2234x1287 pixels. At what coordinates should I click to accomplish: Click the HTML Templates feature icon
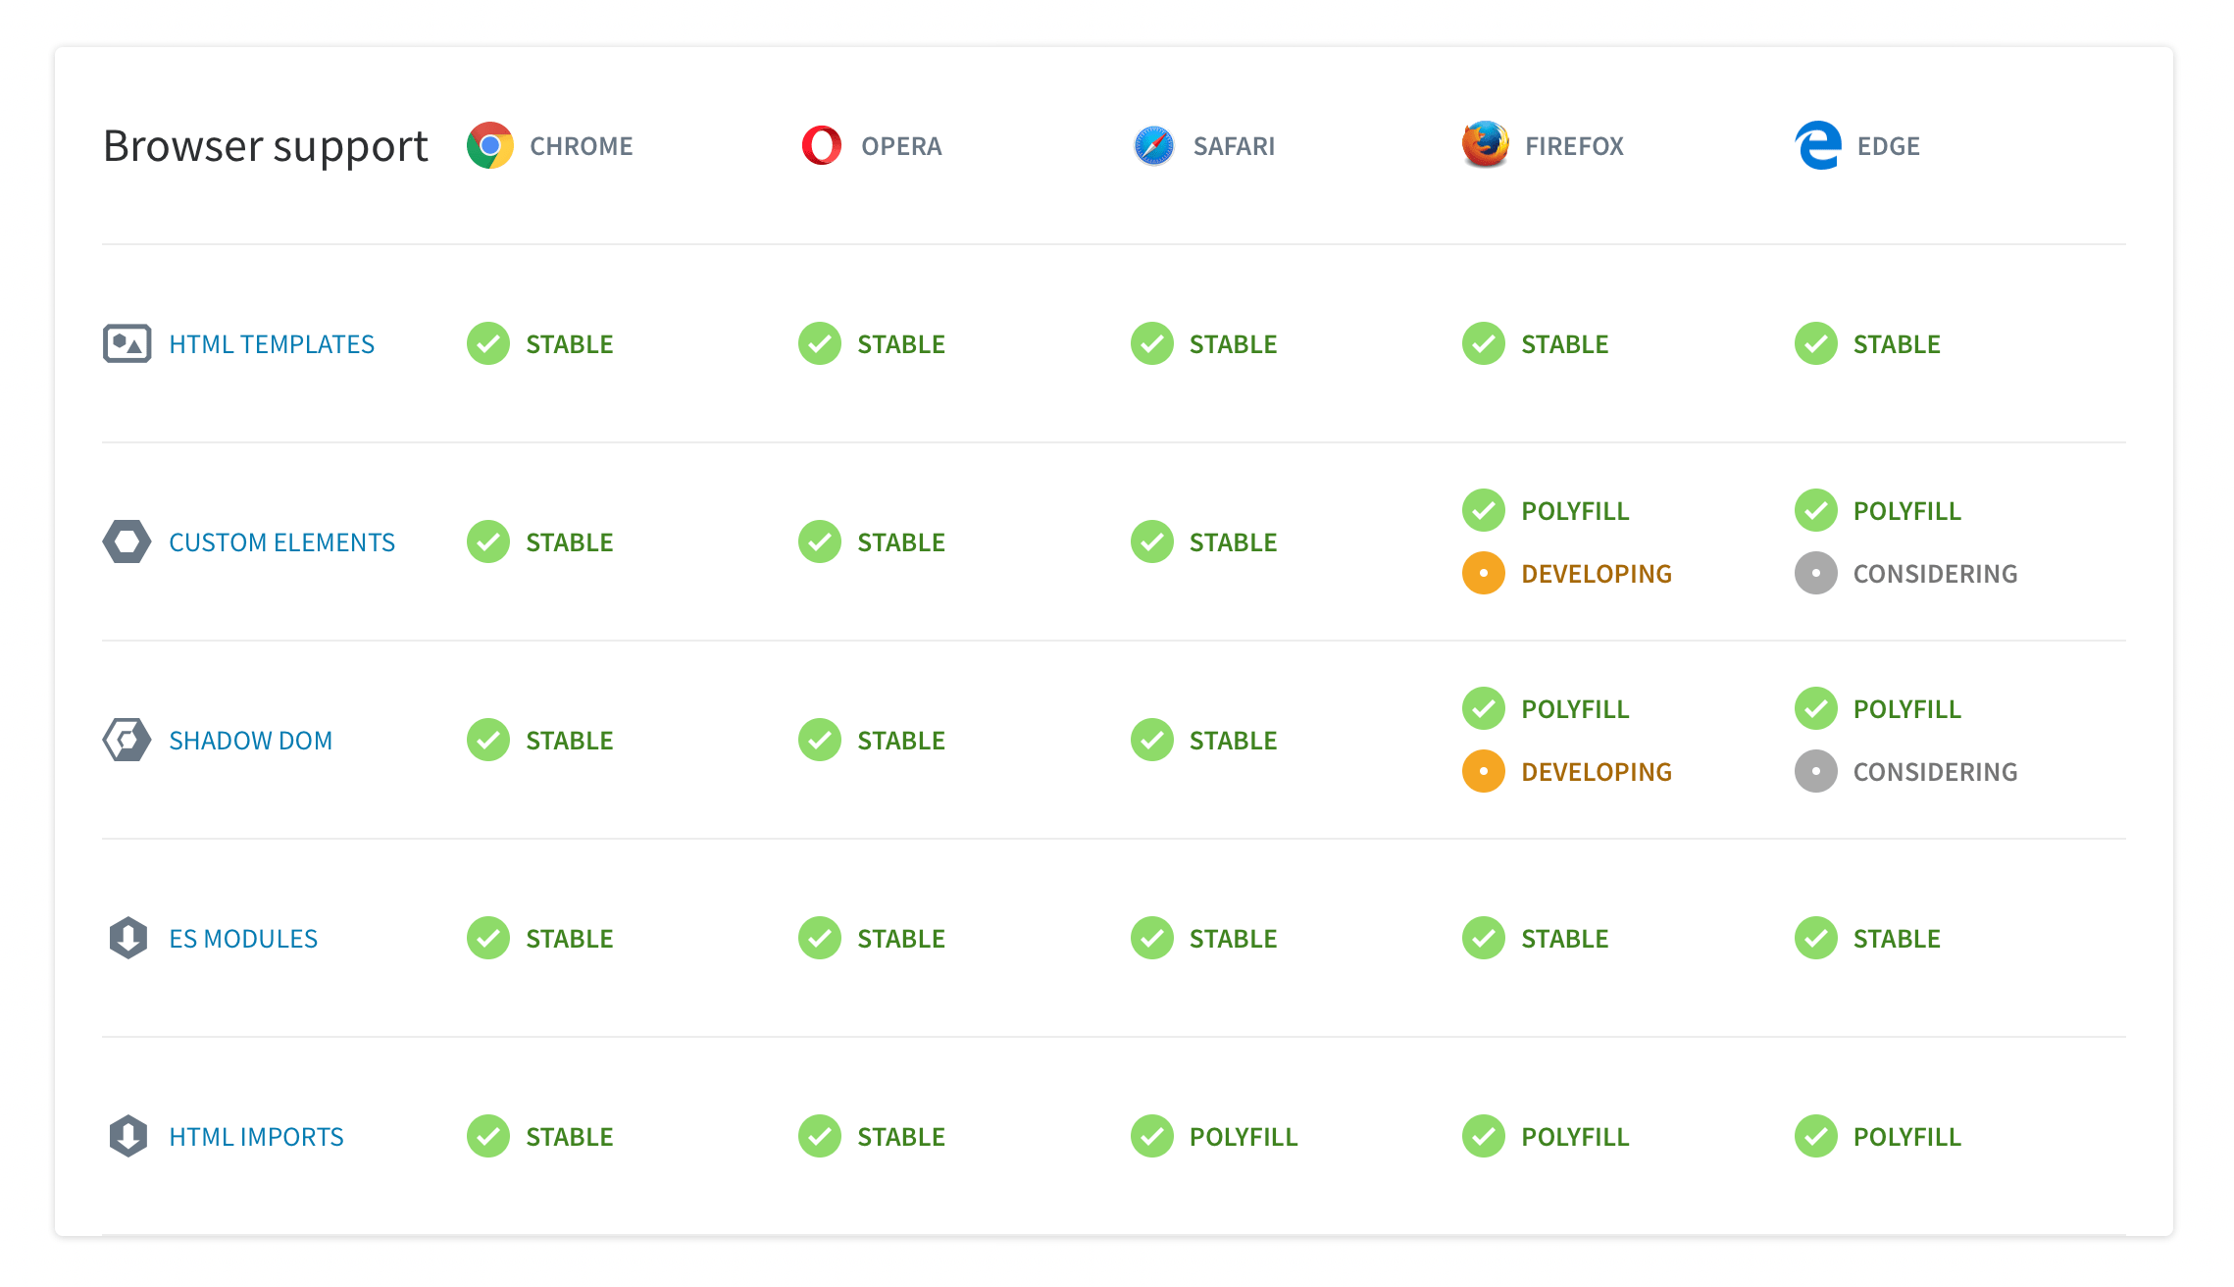(x=126, y=342)
